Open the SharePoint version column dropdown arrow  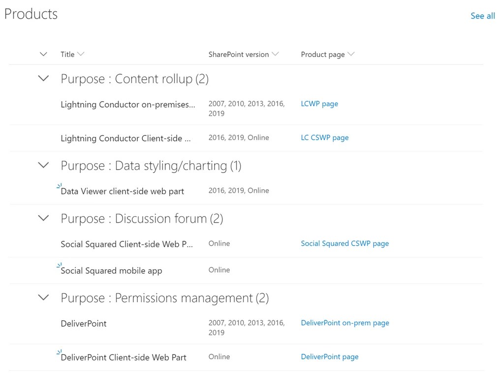click(275, 55)
